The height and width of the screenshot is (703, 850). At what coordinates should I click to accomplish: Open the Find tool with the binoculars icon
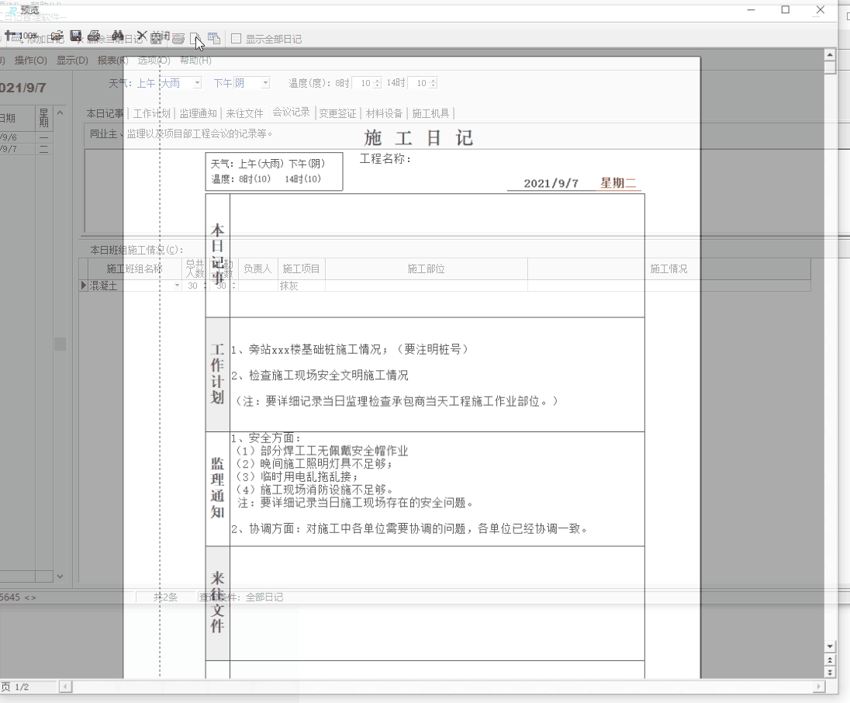[118, 36]
